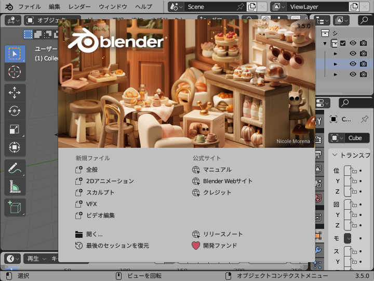The height and width of the screenshot is (281, 374).
Task: Toggle render camera of last outliner object
Action: tap(364, 74)
